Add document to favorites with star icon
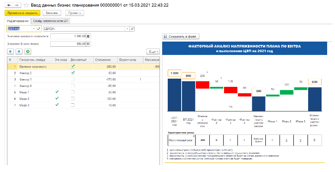Image resolution: width=335 pixels, height=172 pixels. click(x=26, y=5)
